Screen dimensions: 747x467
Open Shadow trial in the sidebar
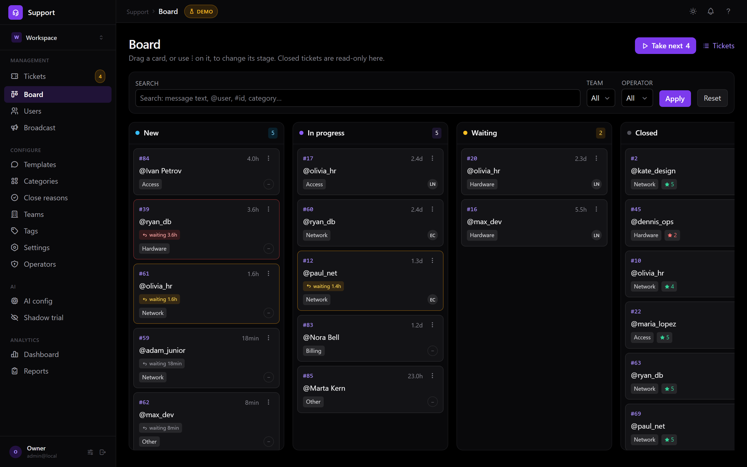pos(58,318)
